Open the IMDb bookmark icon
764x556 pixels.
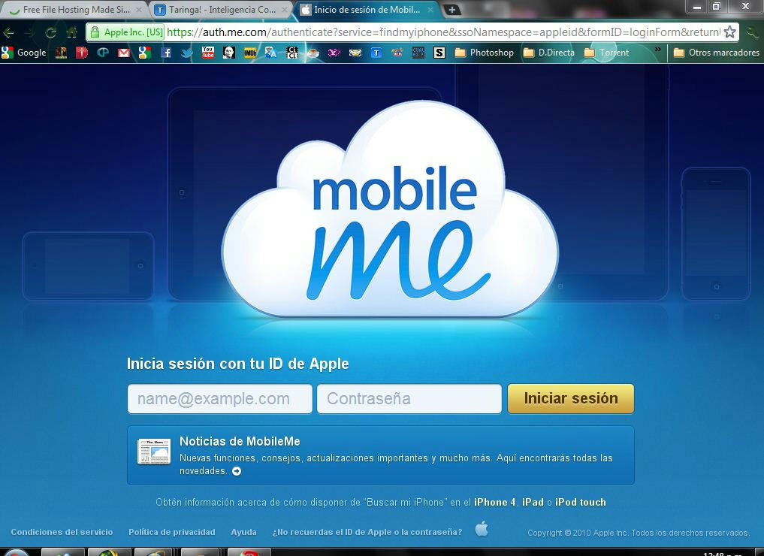(x=250, y=53)
